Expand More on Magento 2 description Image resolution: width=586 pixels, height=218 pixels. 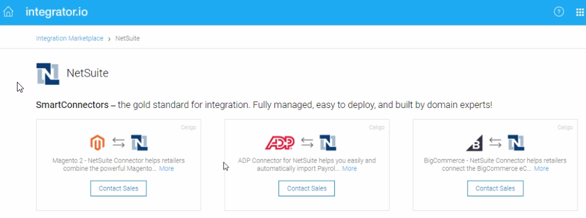click(x=167, y=169)
